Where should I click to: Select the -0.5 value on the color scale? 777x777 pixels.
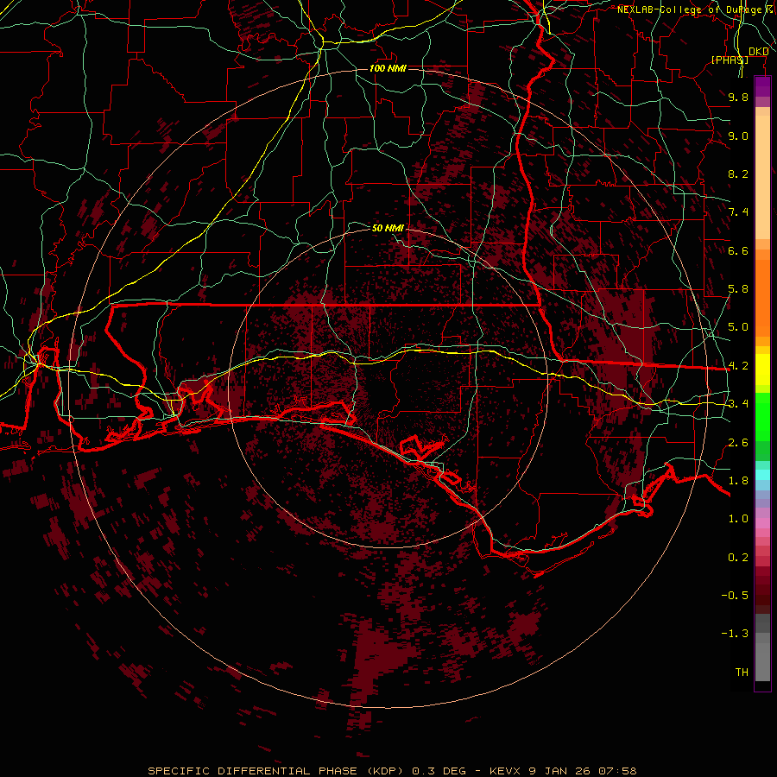(x=735, y=596)
